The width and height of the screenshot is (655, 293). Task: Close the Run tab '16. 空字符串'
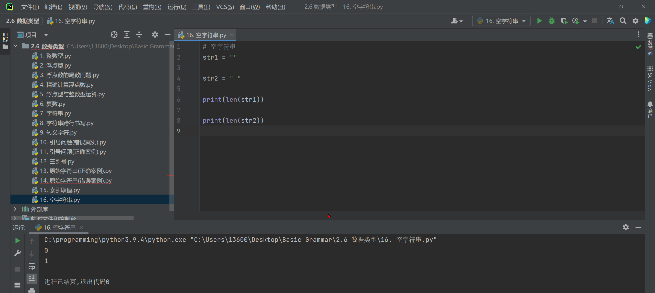81,228
